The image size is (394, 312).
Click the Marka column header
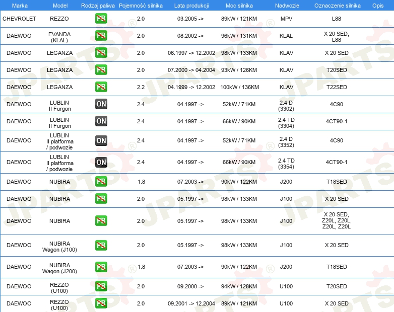click(x=20, y=6)
